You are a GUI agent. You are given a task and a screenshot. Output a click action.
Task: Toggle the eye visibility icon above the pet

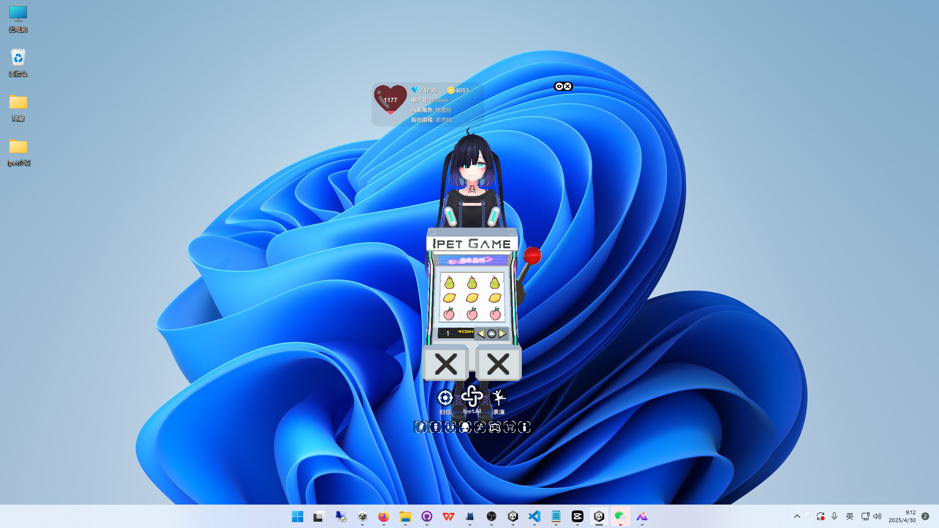559,86
